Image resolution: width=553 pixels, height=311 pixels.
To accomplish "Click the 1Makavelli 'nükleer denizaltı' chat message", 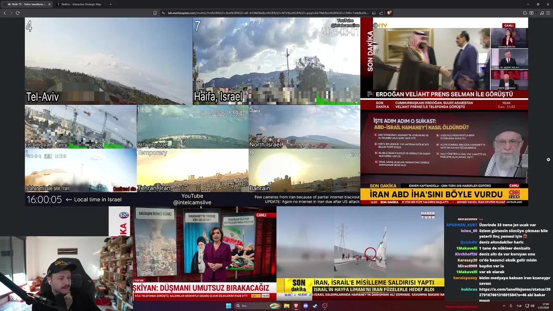I will [x=505, y=248].
